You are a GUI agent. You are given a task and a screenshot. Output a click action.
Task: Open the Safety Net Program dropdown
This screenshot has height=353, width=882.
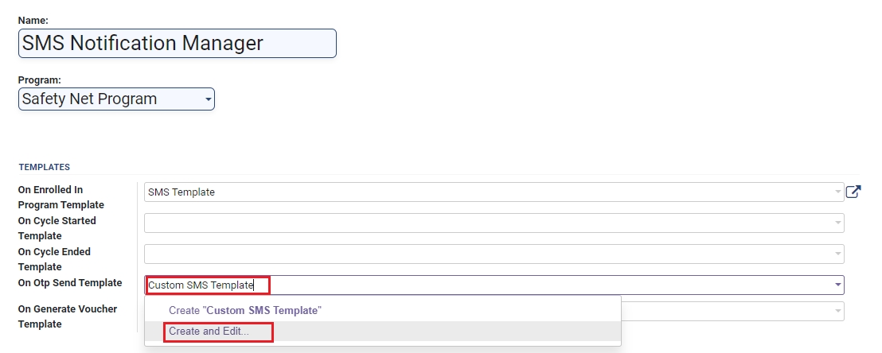point(116,99)
